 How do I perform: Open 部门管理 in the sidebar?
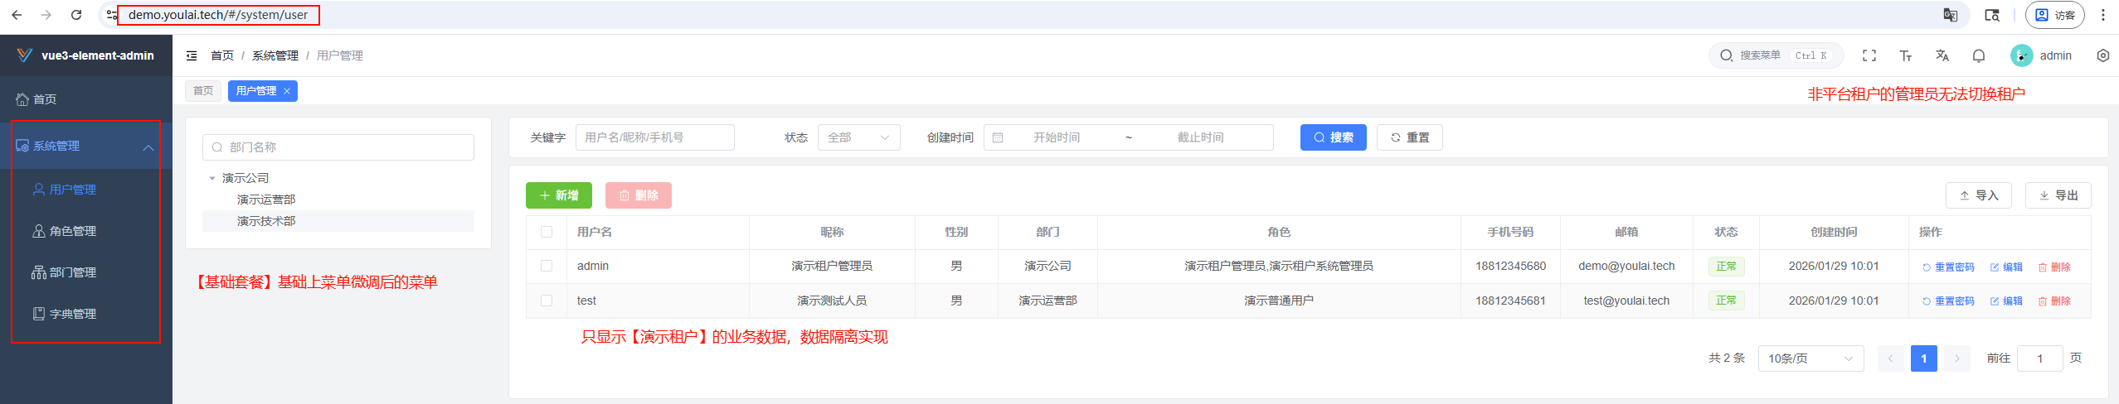[86, 272]
